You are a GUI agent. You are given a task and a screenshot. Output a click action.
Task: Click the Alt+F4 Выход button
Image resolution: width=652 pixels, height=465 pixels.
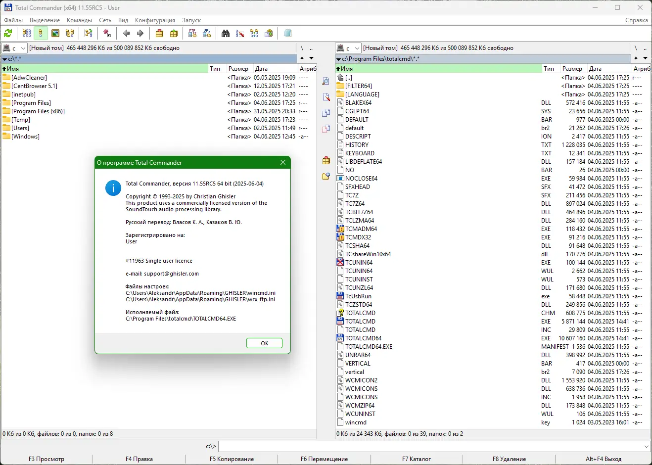point(604,459)
